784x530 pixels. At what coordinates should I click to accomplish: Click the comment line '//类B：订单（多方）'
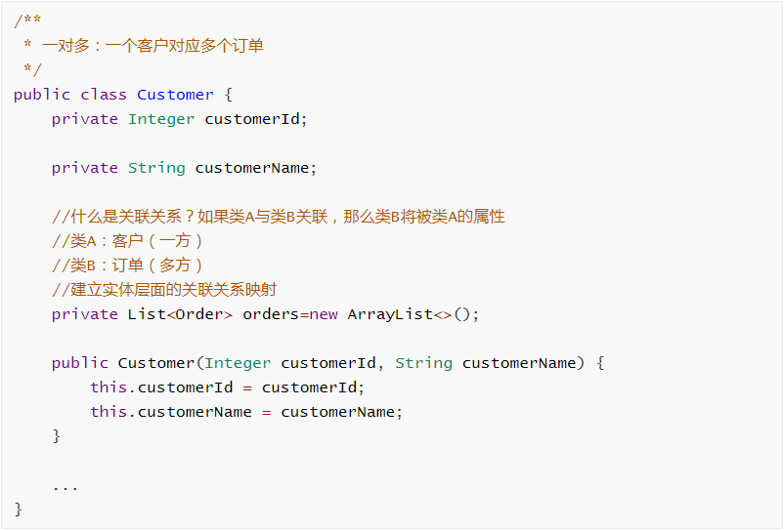click(128, 265)
